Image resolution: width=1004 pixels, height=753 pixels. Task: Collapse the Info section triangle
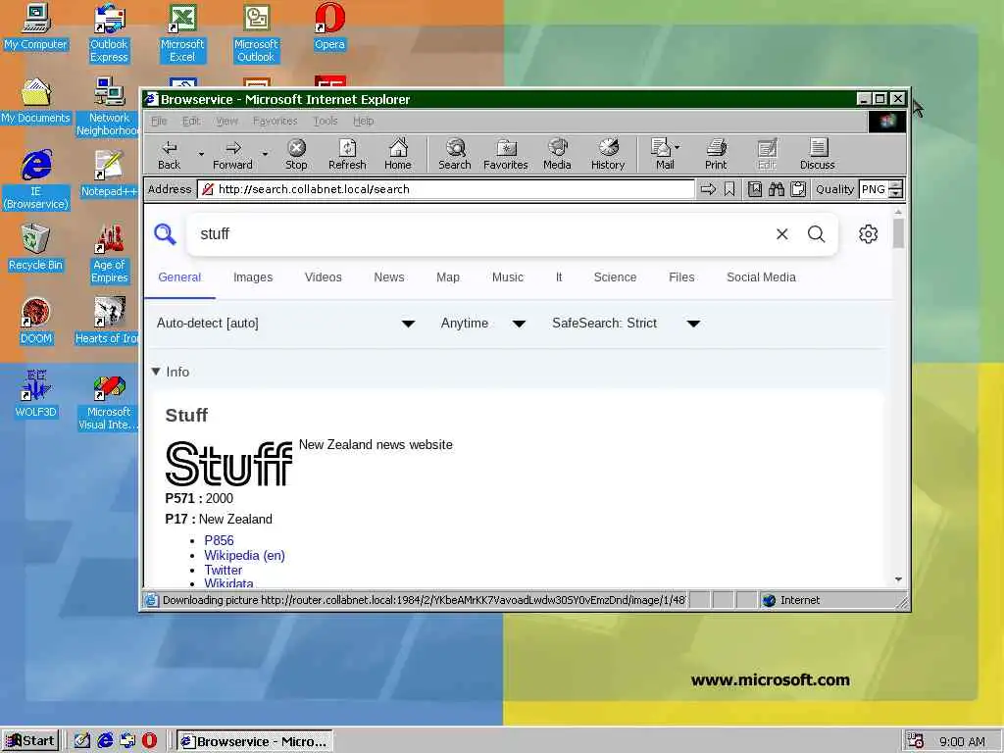(x=156, y=372)
